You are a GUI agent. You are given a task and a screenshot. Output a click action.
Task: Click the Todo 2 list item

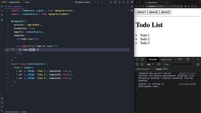144,39
